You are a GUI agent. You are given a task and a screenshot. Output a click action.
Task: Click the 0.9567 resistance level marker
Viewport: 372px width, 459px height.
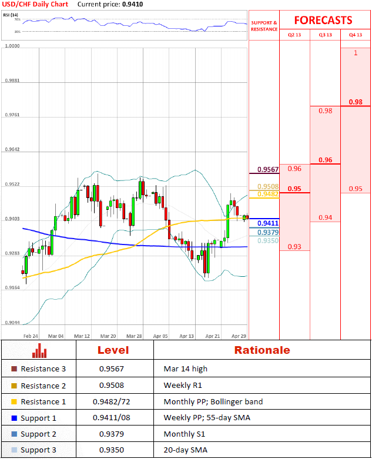click(268, 169)
